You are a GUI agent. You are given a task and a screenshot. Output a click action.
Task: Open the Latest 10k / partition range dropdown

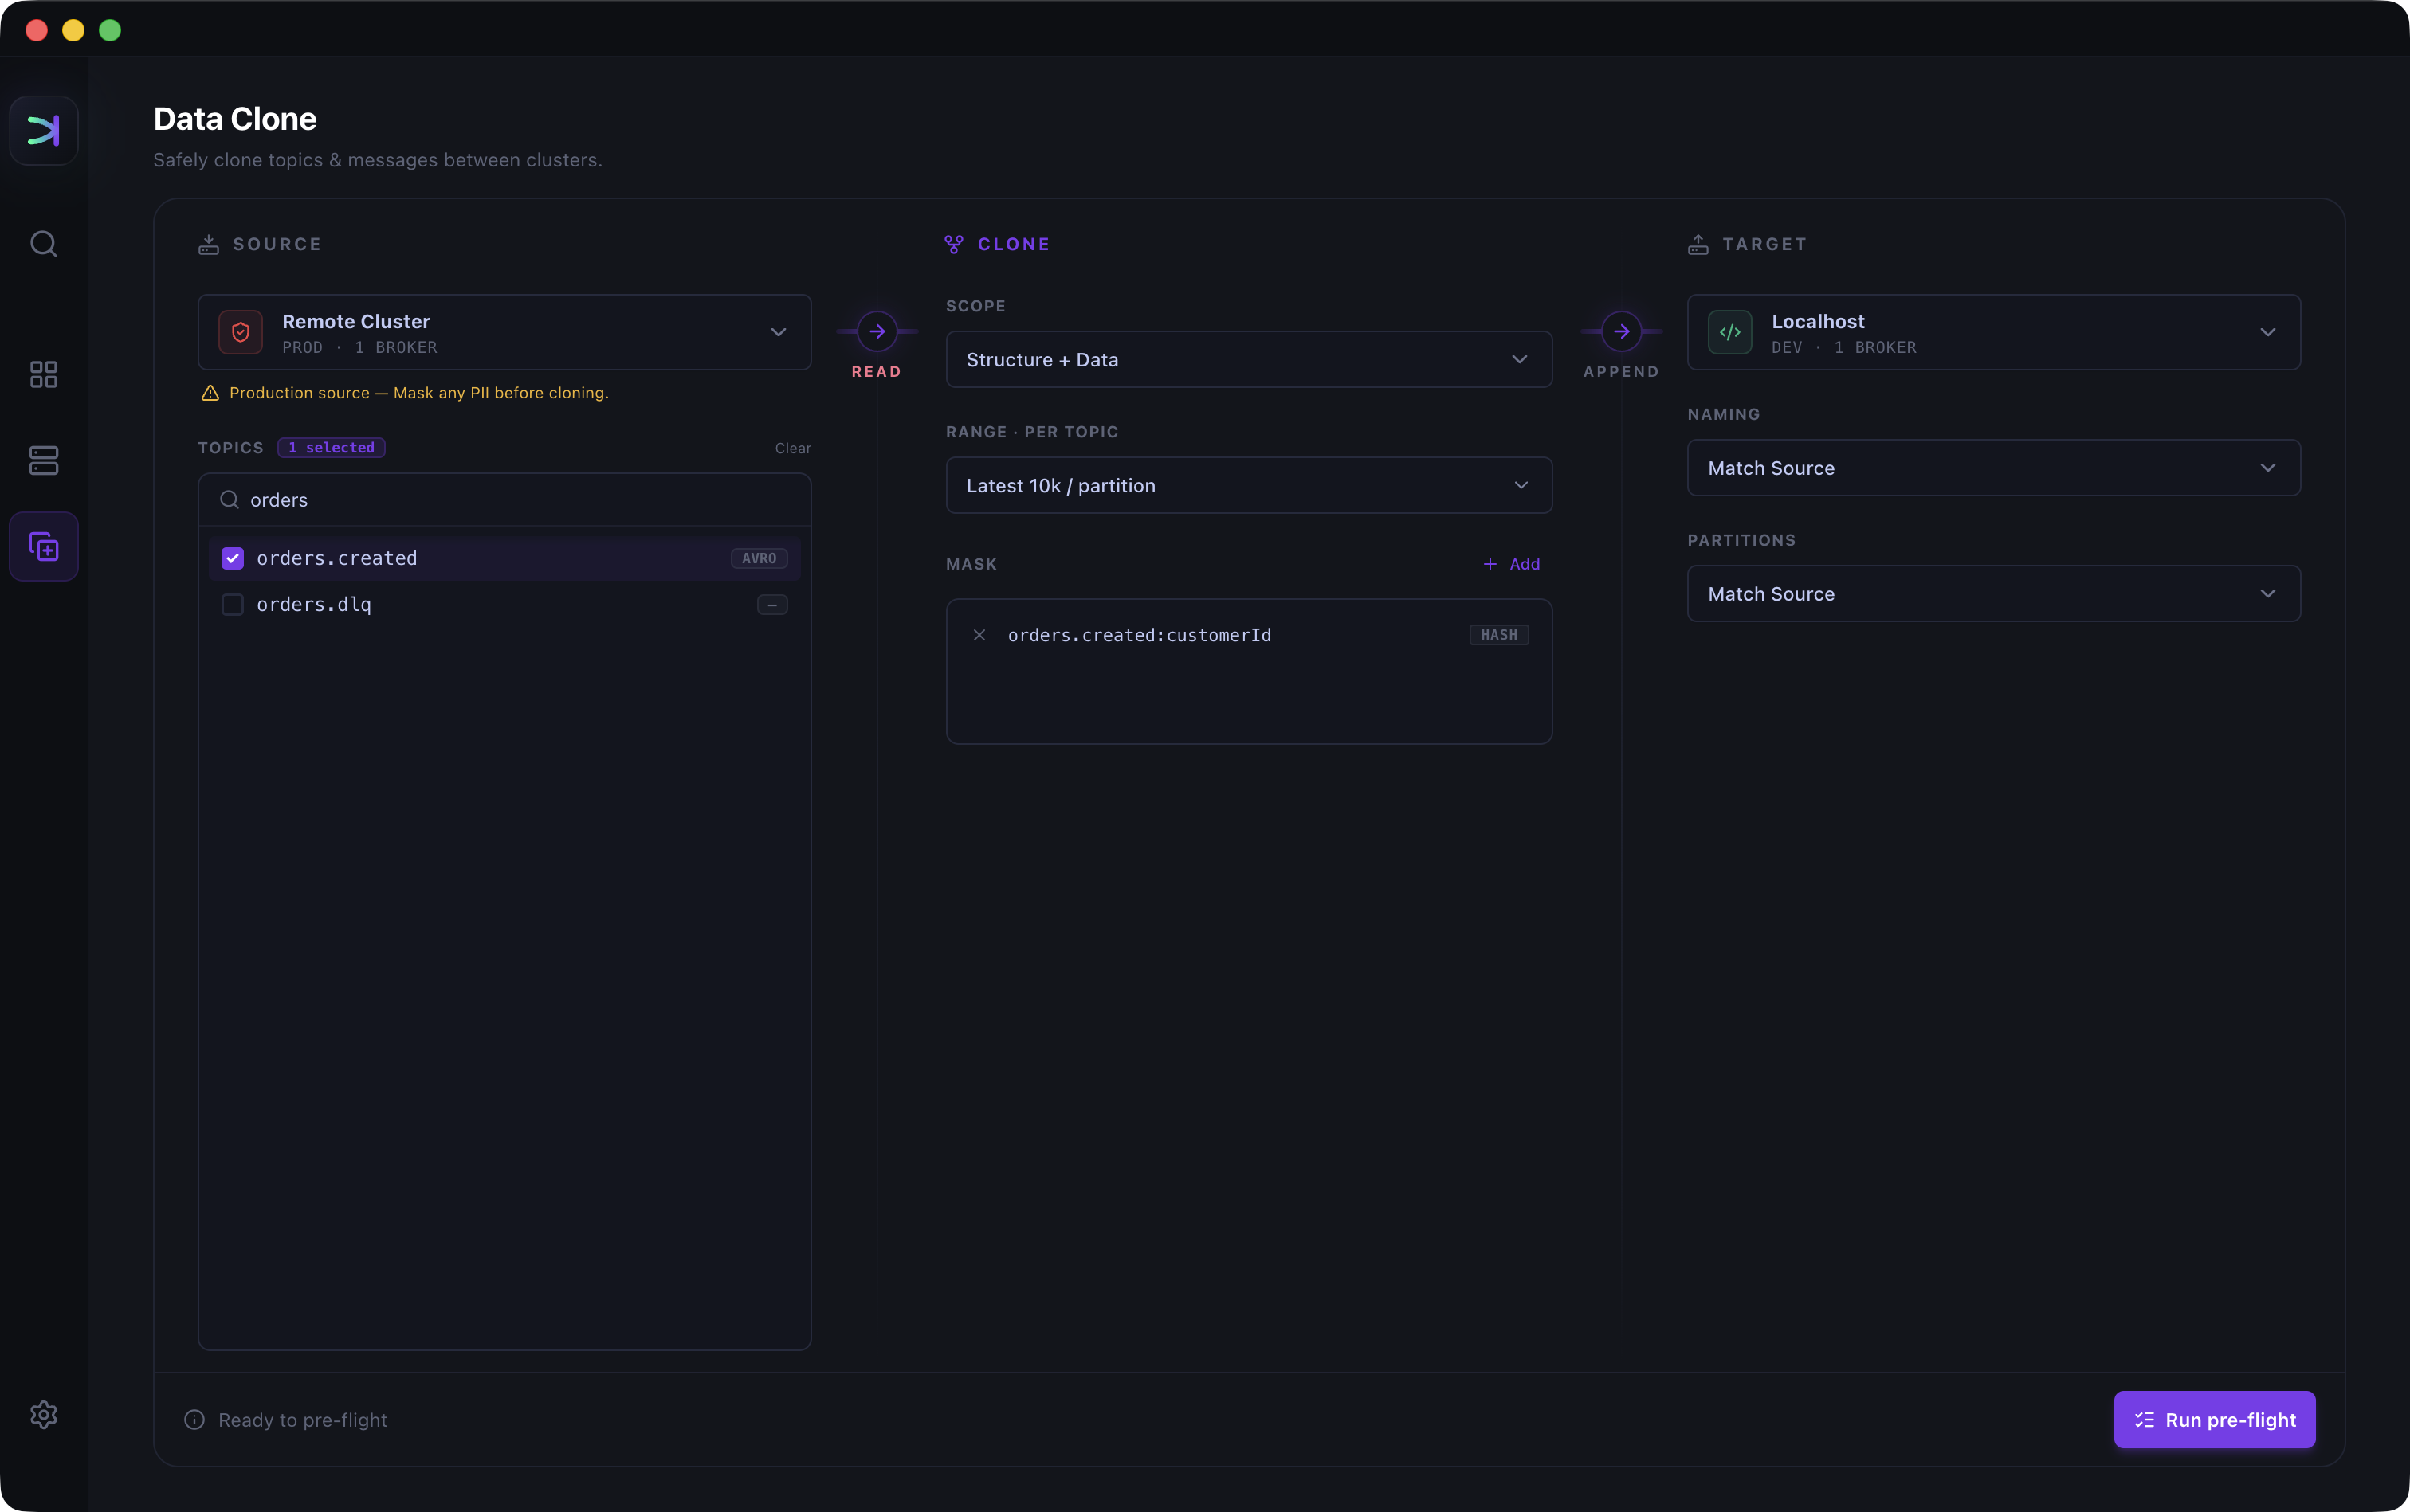click(1249, 485)
